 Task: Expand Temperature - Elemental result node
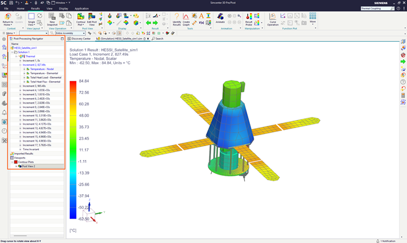click(x=24, y=73)
